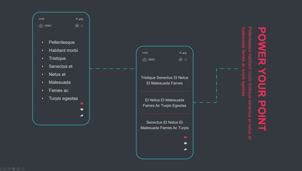Click search magnifier in center phone
Image resolution: width=302 pixels, height=171 pixels.
pyautogui.click(x=185, y=60)
